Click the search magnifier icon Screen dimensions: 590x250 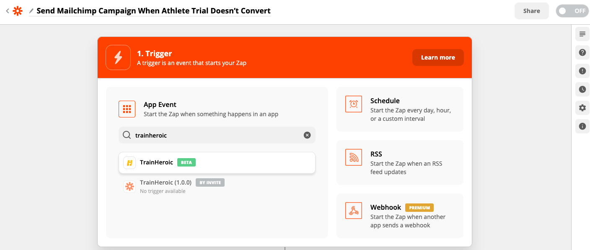point(127,135)
